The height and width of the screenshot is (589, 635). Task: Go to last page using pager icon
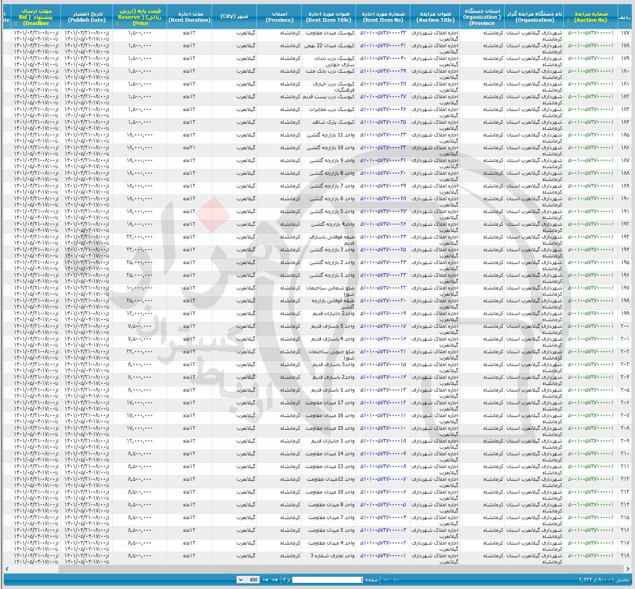click(x=266, y=580)
